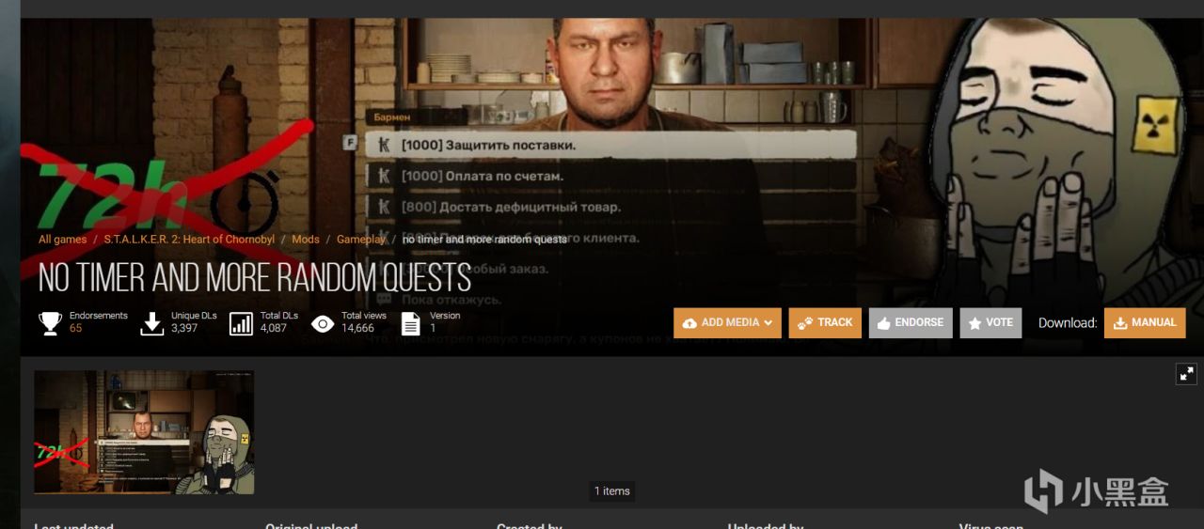
Task: Click the paw icon on Track button
Action: 804,323
